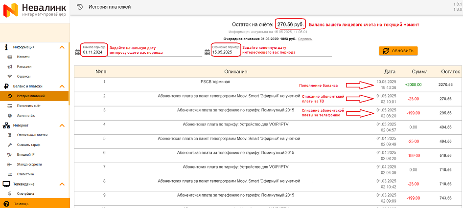Click the history icon in the page header
Screen dimensions: 463x208
(80, 7)
